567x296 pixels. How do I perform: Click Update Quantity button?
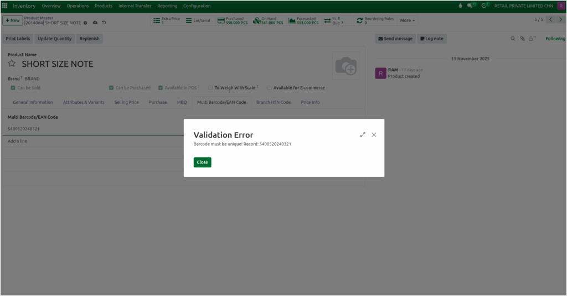pos(55,39)
